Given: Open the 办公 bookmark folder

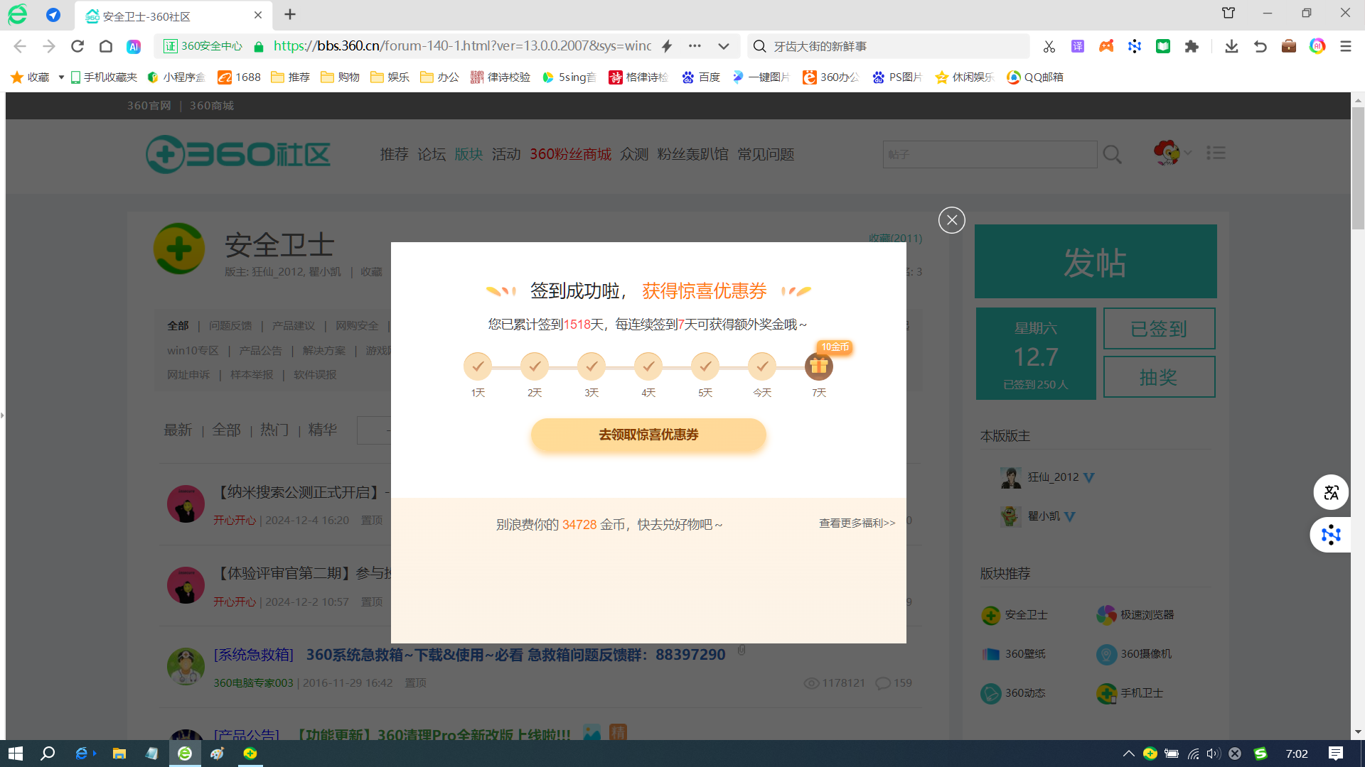Looking at the screenshot, I should point(440,77).
